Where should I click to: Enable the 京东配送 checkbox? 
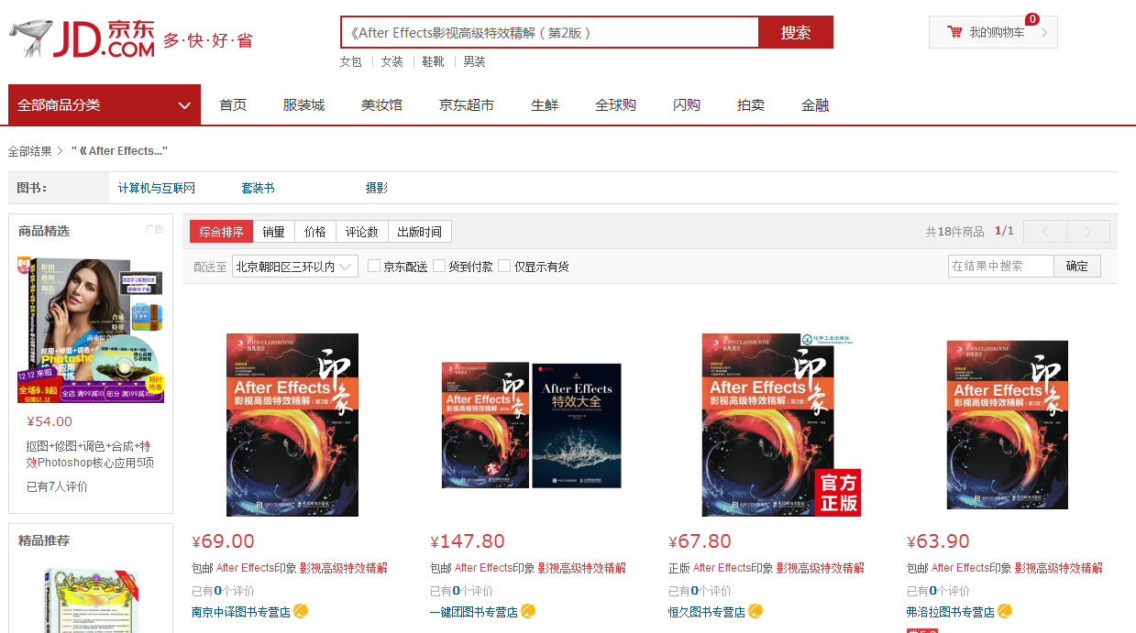point(374,266)
